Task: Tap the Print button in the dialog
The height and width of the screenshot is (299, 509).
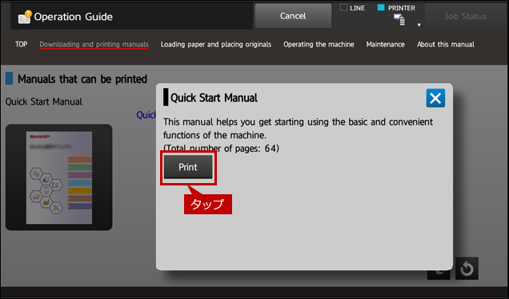Action: pos(188,167)
